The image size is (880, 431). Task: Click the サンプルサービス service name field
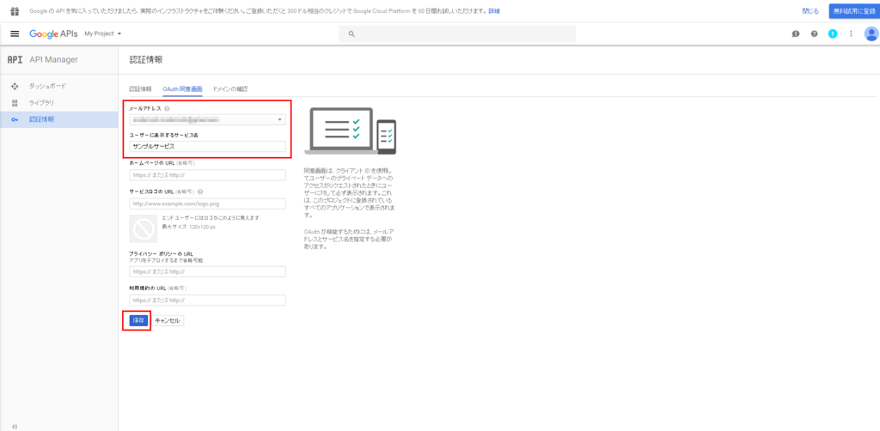click(207, 146)
